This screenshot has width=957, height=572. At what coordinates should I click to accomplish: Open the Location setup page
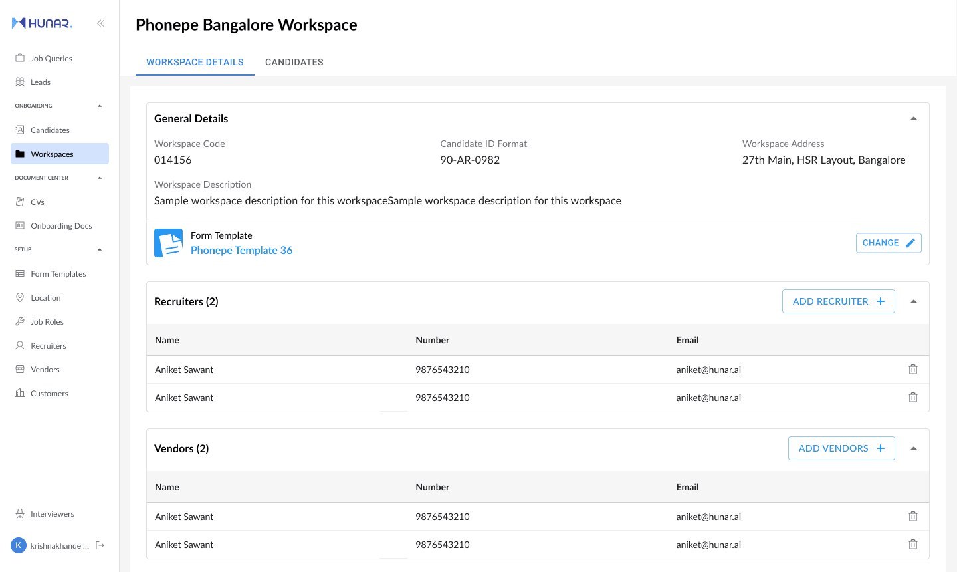[60, 298]
